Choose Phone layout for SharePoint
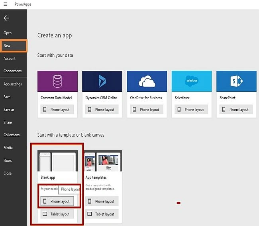The height and width of the screenshot is (226, 259). click(x=236, y=110)
